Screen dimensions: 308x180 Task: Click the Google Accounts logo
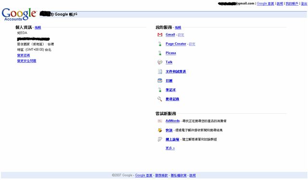[19, 14]
